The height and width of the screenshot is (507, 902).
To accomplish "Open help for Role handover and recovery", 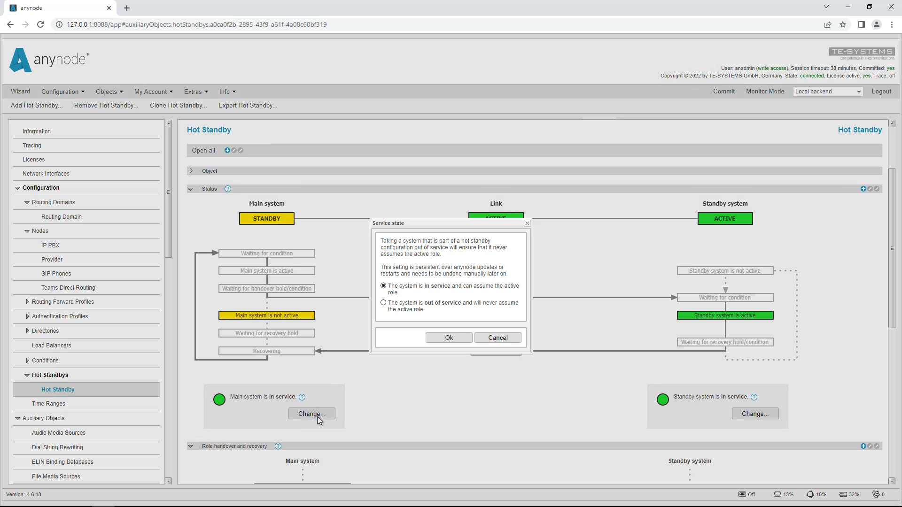I will 278,446.
